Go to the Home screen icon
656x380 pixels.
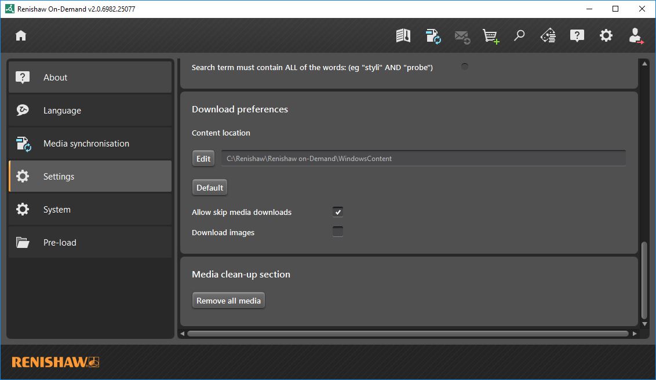[21, 36]
